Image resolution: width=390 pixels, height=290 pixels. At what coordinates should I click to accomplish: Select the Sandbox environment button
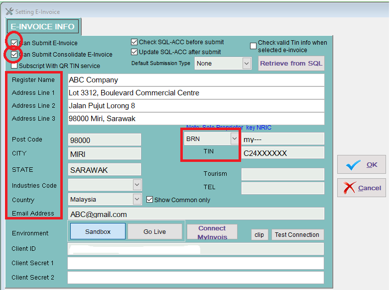[x=98, y=231]
